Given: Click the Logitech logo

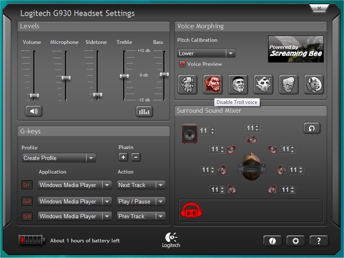Looking at the screenshot, I should tap(171, 240).
